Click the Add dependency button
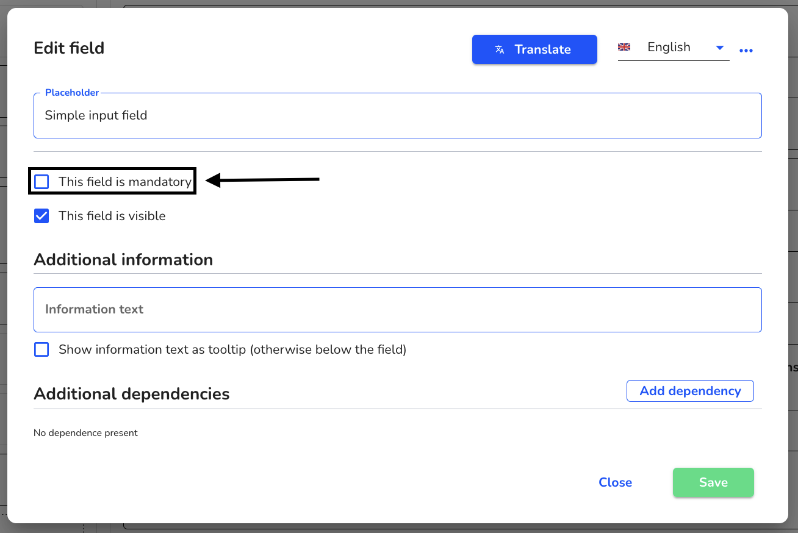This screenshot has width=798, height=533. click(x=690, y=391)
